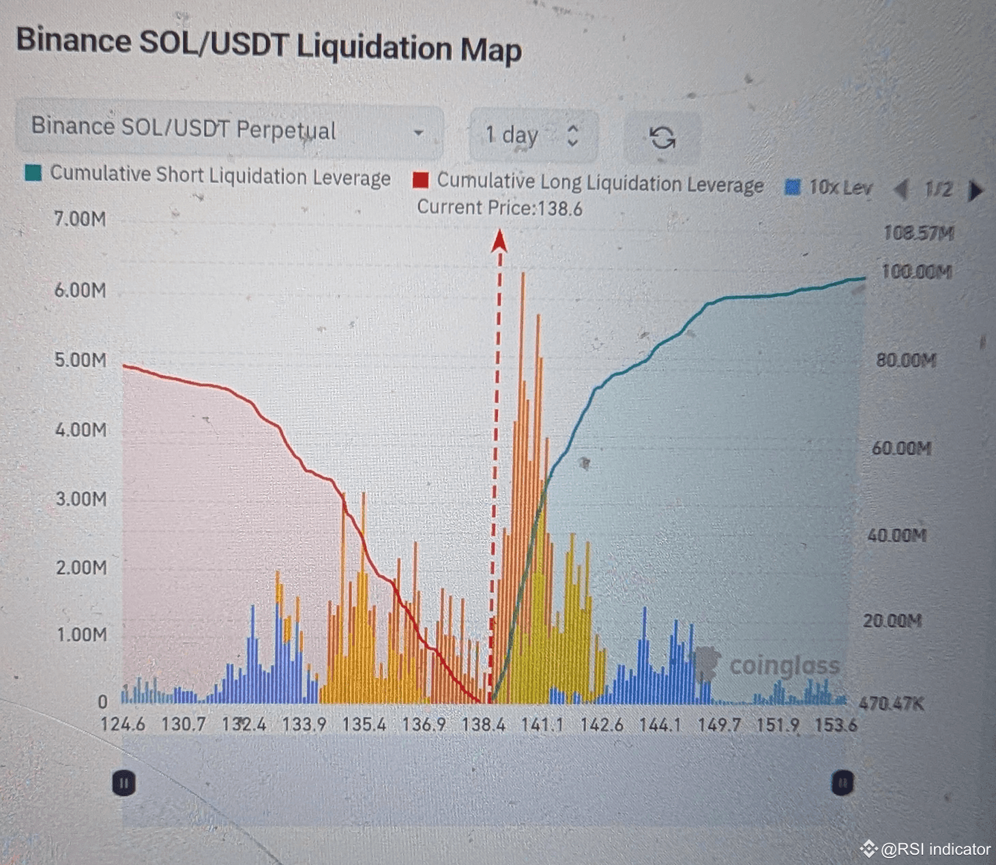Image resolution: width=996 pixels, height=865 pixels.
Task: Click the 1/2 page indicator
Action: point(939,190)
